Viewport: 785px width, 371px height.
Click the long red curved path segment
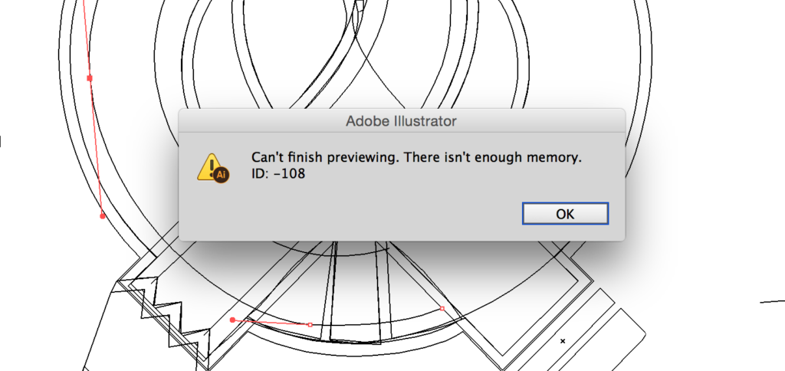pyautogui.click(x=94, y=125)
